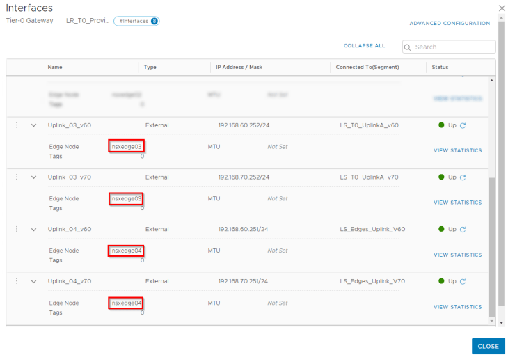Refresh status of Uplink_03_v60 interface
The image size is (508, 357).
(x=463, y=125)
